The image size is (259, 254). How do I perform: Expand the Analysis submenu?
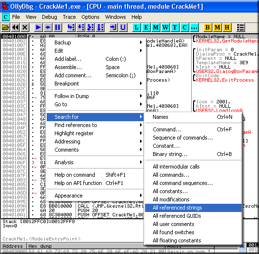tap(95, 162)
